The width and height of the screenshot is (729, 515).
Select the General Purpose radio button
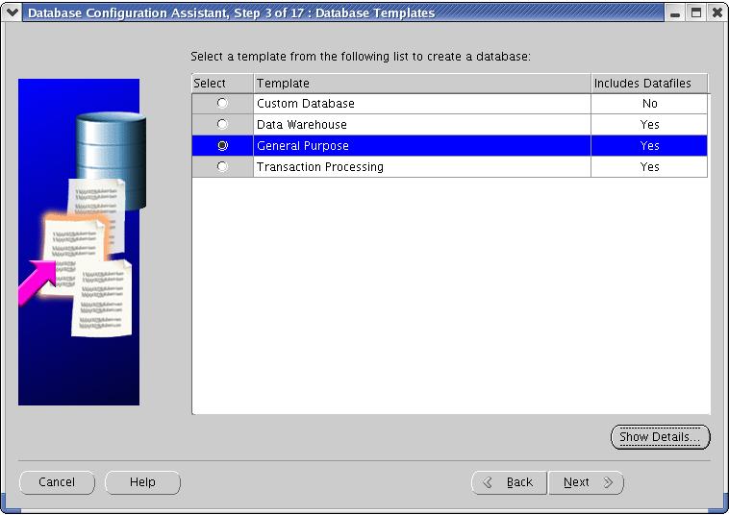click(x=223, y=146)
